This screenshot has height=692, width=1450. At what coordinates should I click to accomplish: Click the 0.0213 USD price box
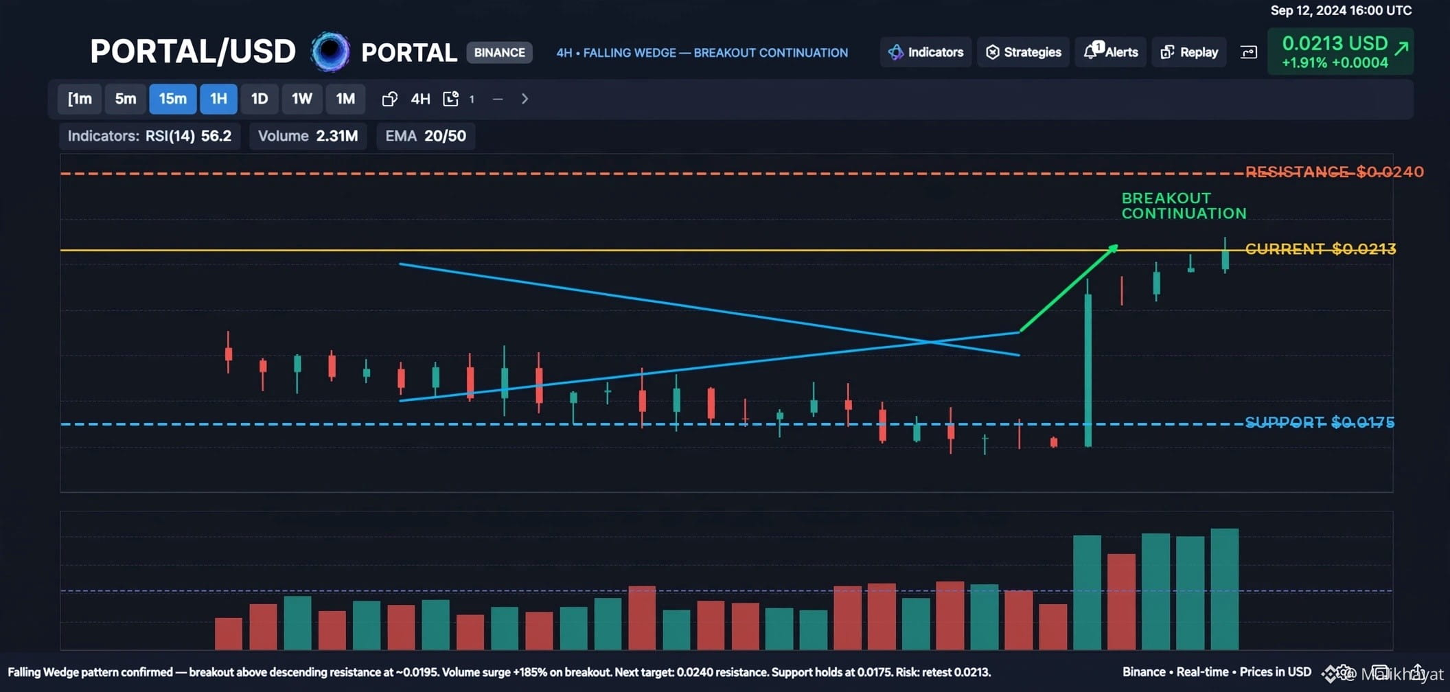tap(1340, 51)
